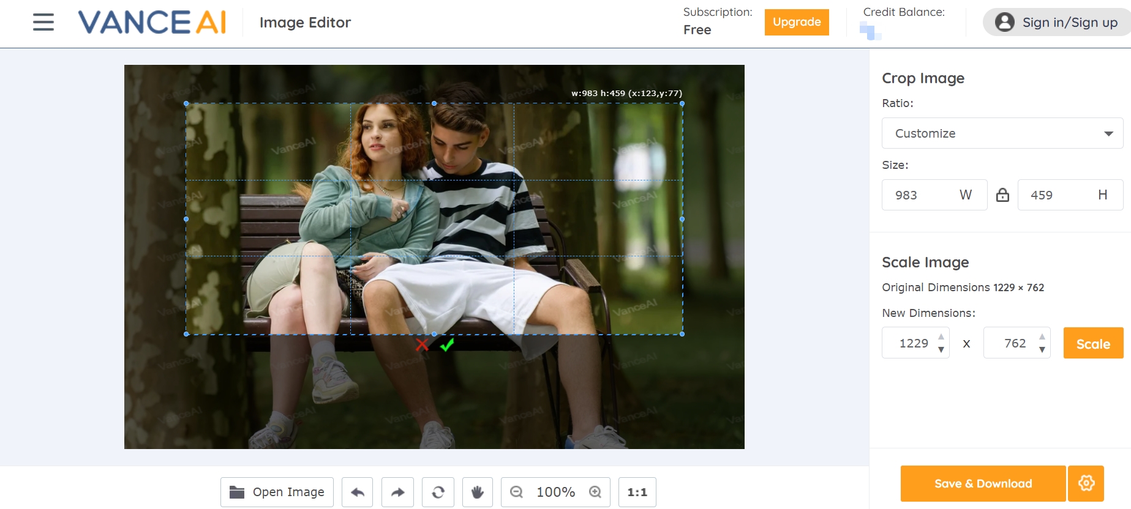Select the hand pan tool
Viewport: 1131px width, 509px height.
(x=478, y=492)
